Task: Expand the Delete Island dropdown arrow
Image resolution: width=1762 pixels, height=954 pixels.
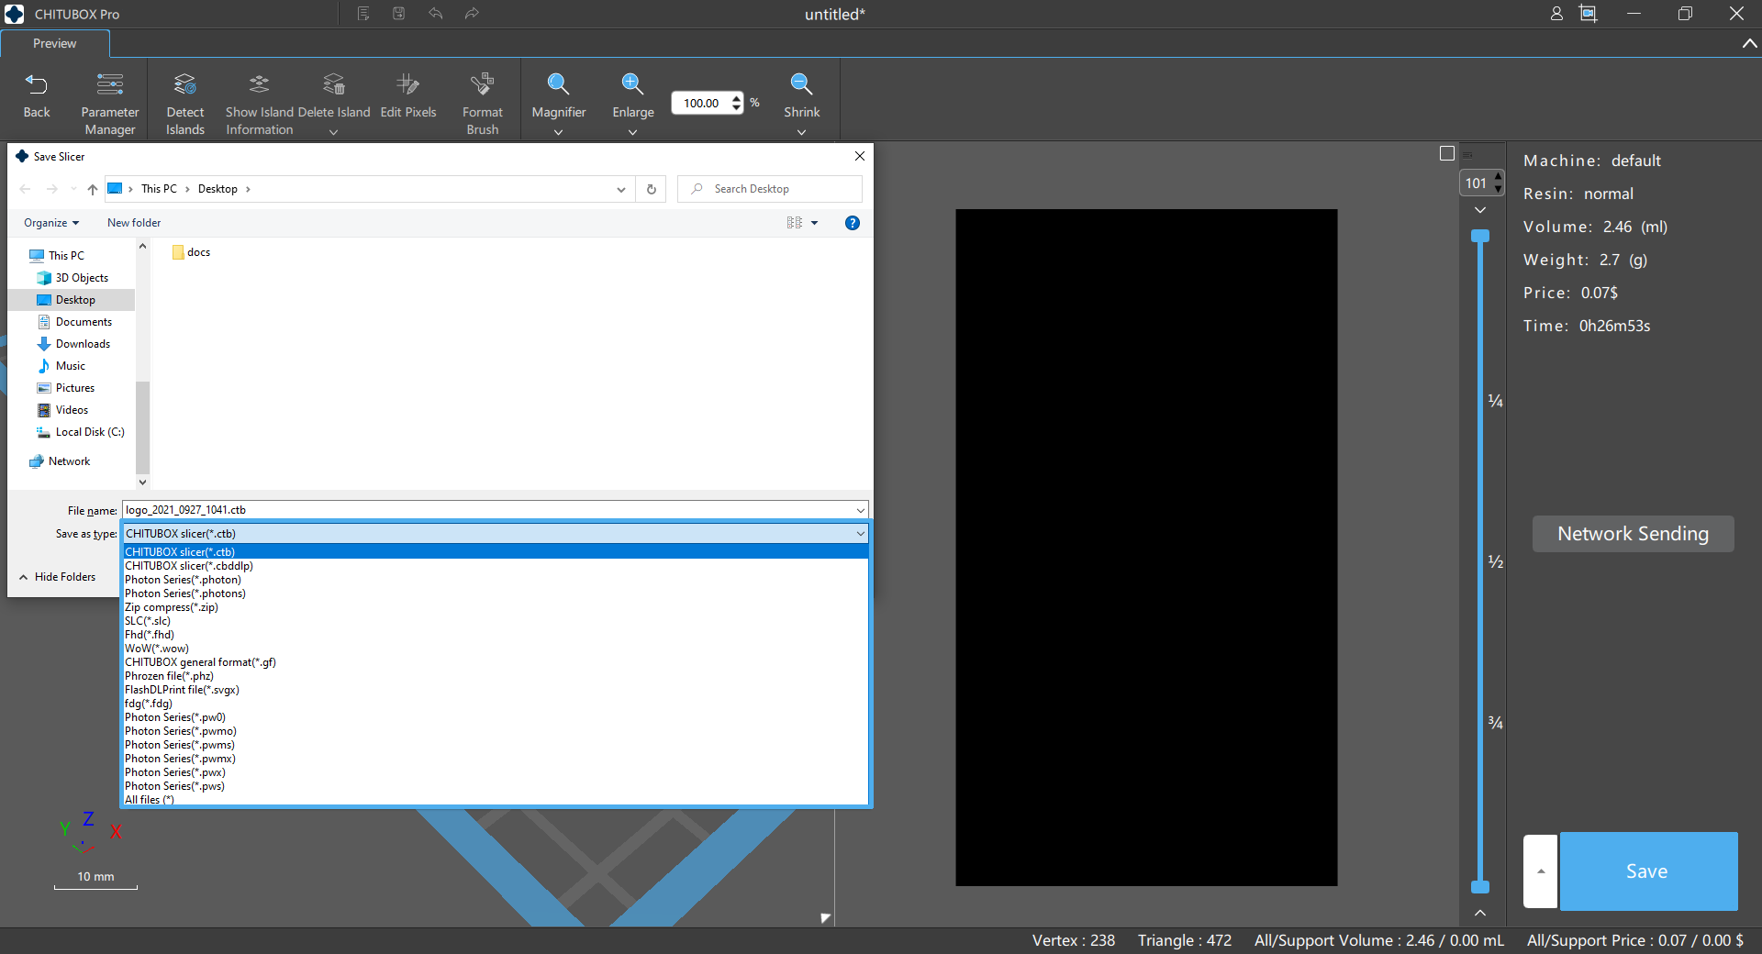Action: (x=334, y=132)
